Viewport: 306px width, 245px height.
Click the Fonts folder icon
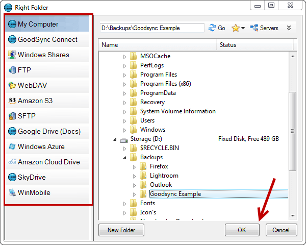coord(133,203)
